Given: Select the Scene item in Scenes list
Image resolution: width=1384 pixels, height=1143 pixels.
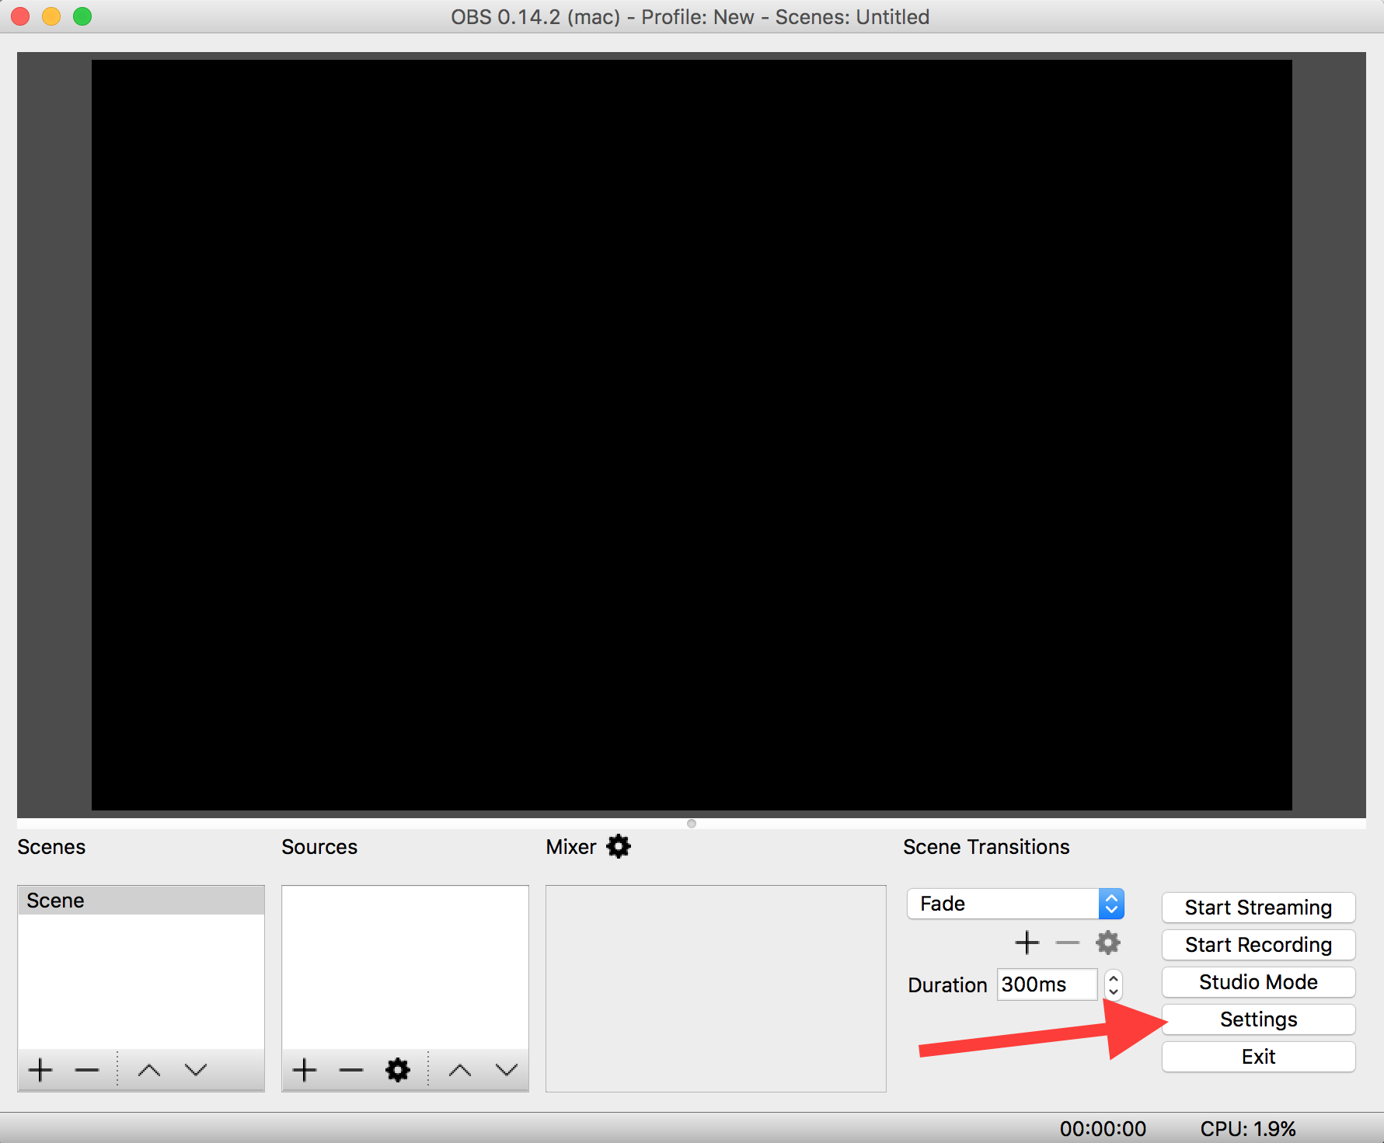Looking at the screenshot, I should coord(140,901).
